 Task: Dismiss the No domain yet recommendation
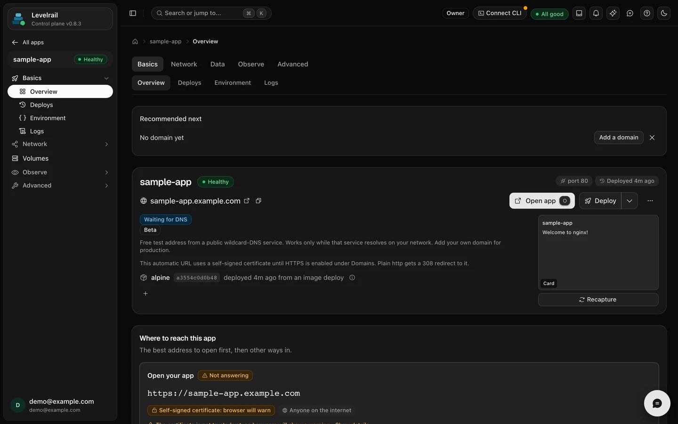coord(652,138)
